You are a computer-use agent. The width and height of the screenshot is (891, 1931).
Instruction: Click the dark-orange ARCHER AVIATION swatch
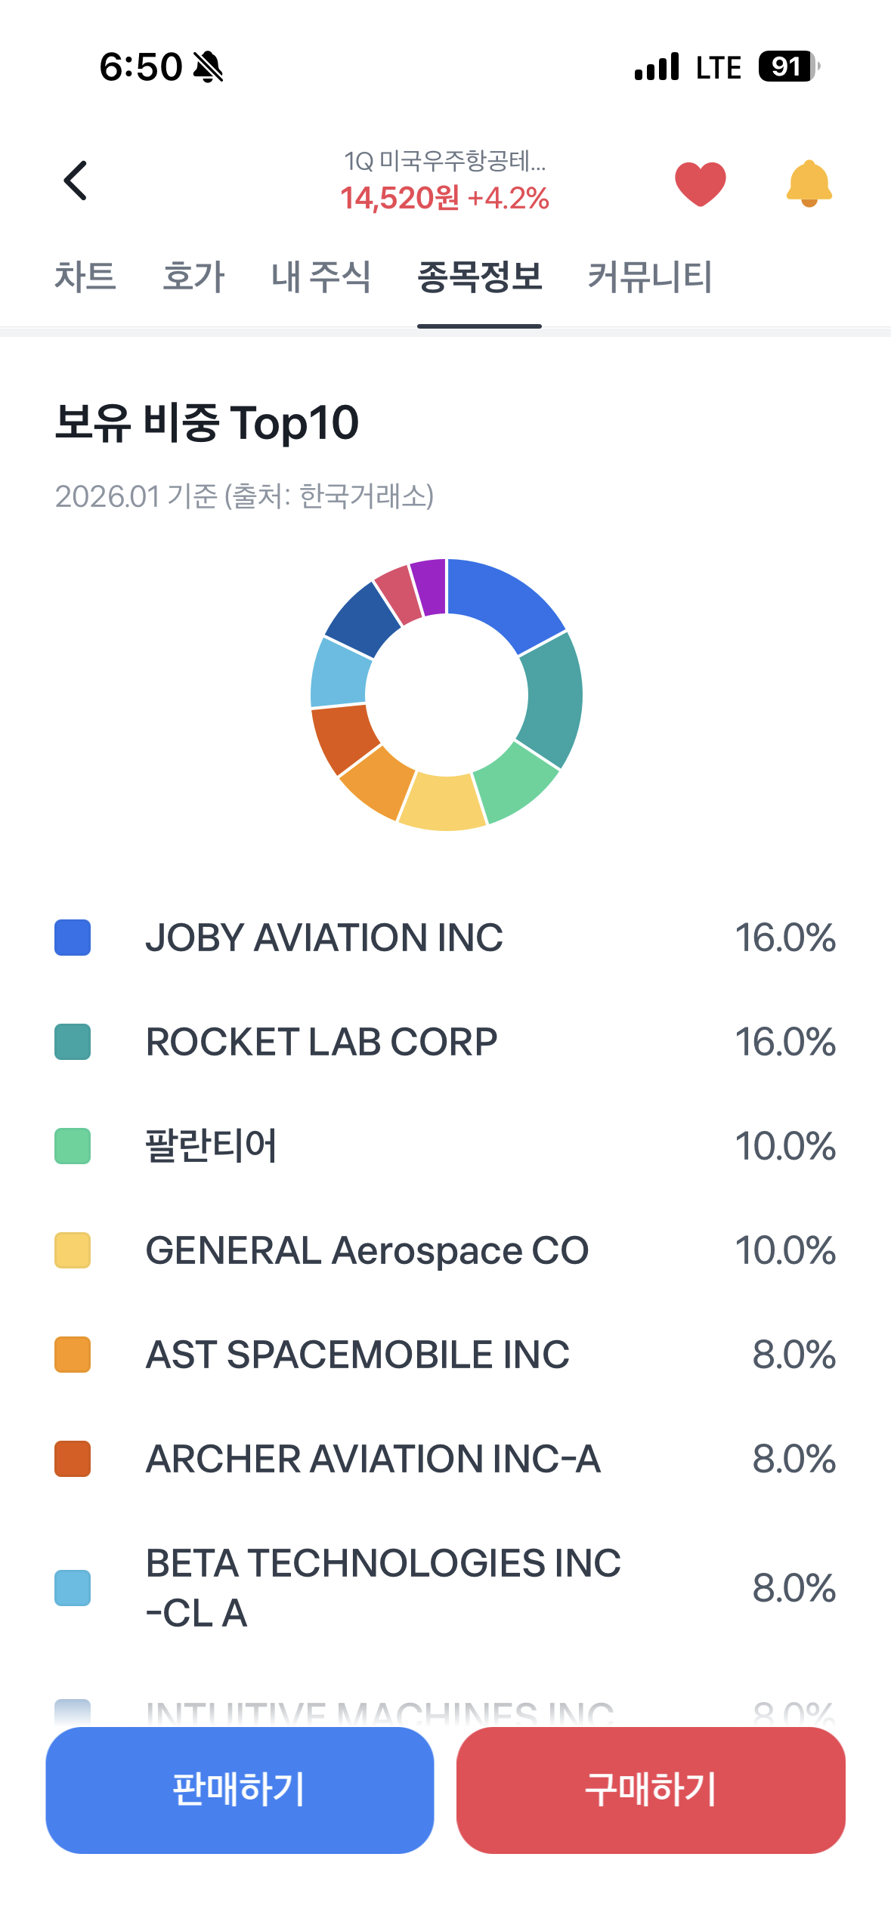point(73,1459)
